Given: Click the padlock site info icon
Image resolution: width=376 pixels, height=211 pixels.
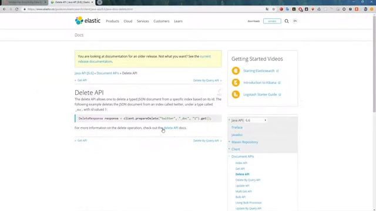Looking at the screenshot, I should 25,9.
